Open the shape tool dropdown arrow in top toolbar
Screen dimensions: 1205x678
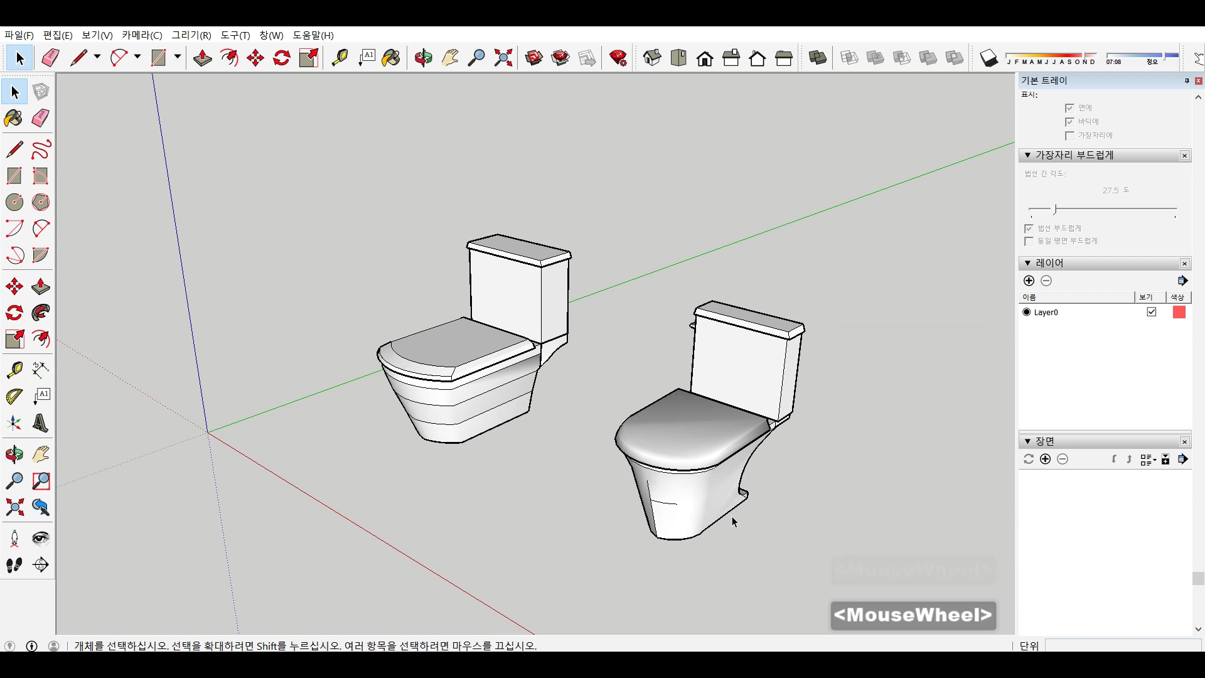click(178, 57)
